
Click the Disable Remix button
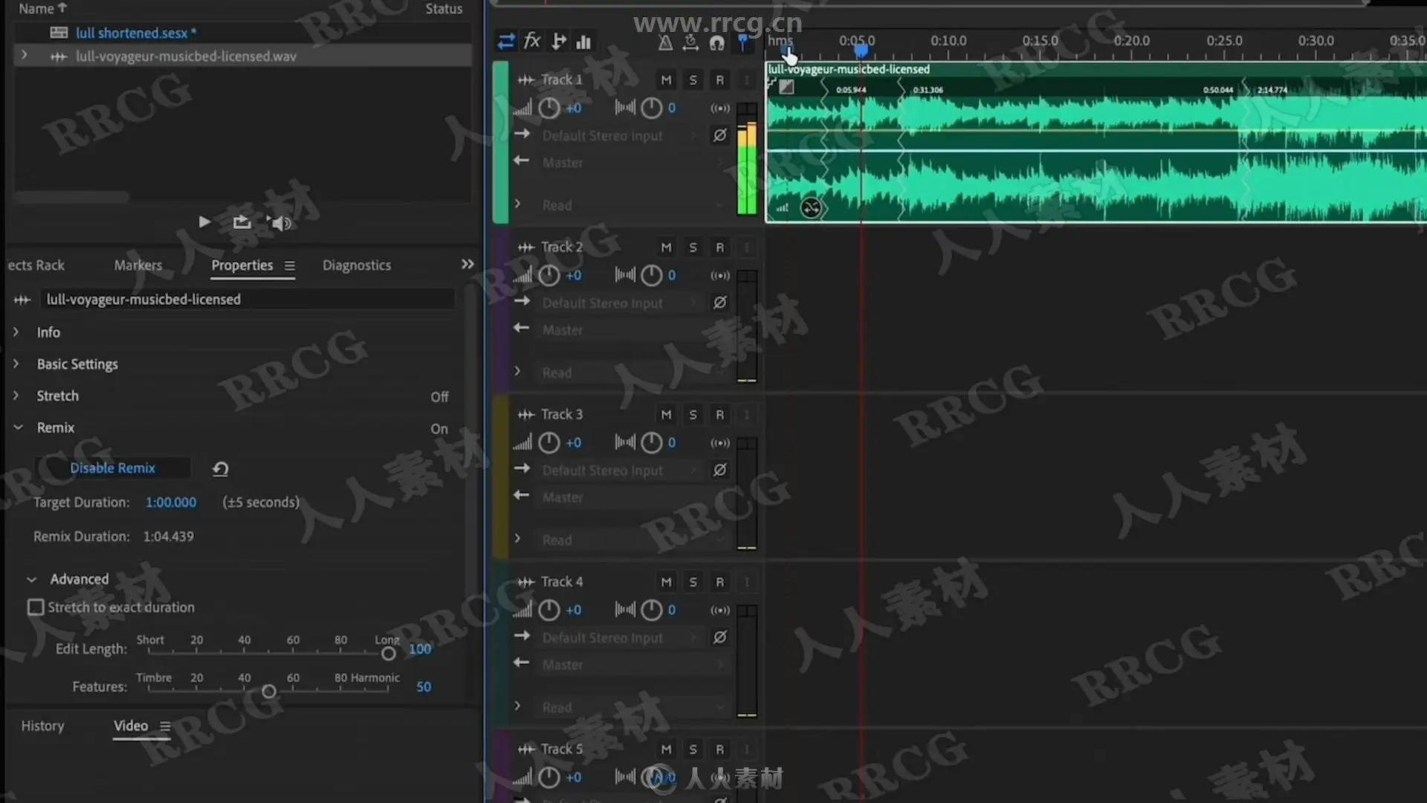pos(112,468)
